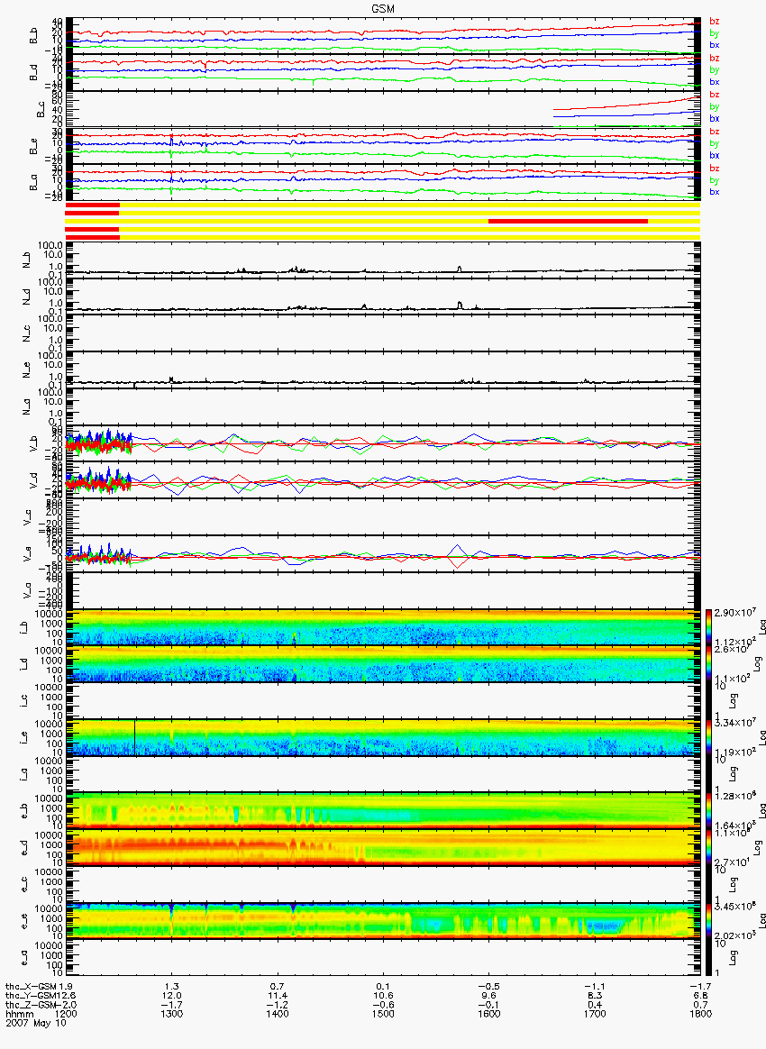Select the B_b axis label
Image resolution: width=766 pixels, height=1049 pixels.
point(33,36)
